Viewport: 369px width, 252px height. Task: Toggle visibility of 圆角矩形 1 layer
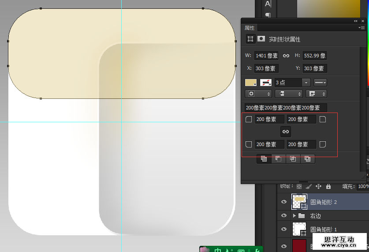[284, 229]
